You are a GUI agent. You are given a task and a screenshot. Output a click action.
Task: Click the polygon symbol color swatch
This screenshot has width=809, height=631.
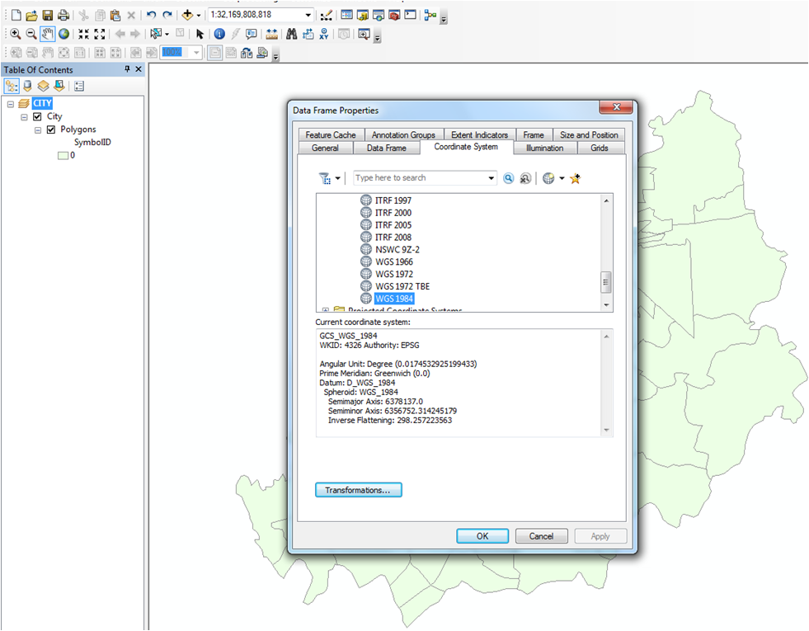click(61, 154)
